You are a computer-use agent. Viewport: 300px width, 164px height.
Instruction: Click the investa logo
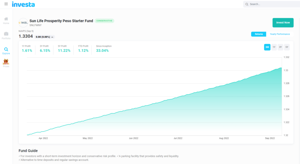[23, 4]
